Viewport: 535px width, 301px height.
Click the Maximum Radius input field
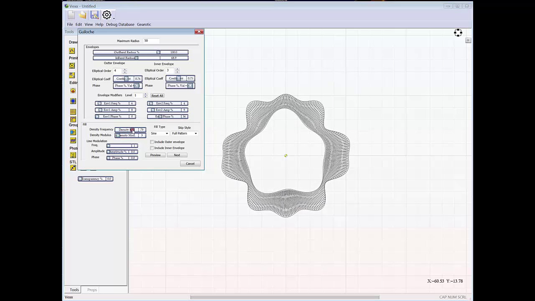coord(151,41)
